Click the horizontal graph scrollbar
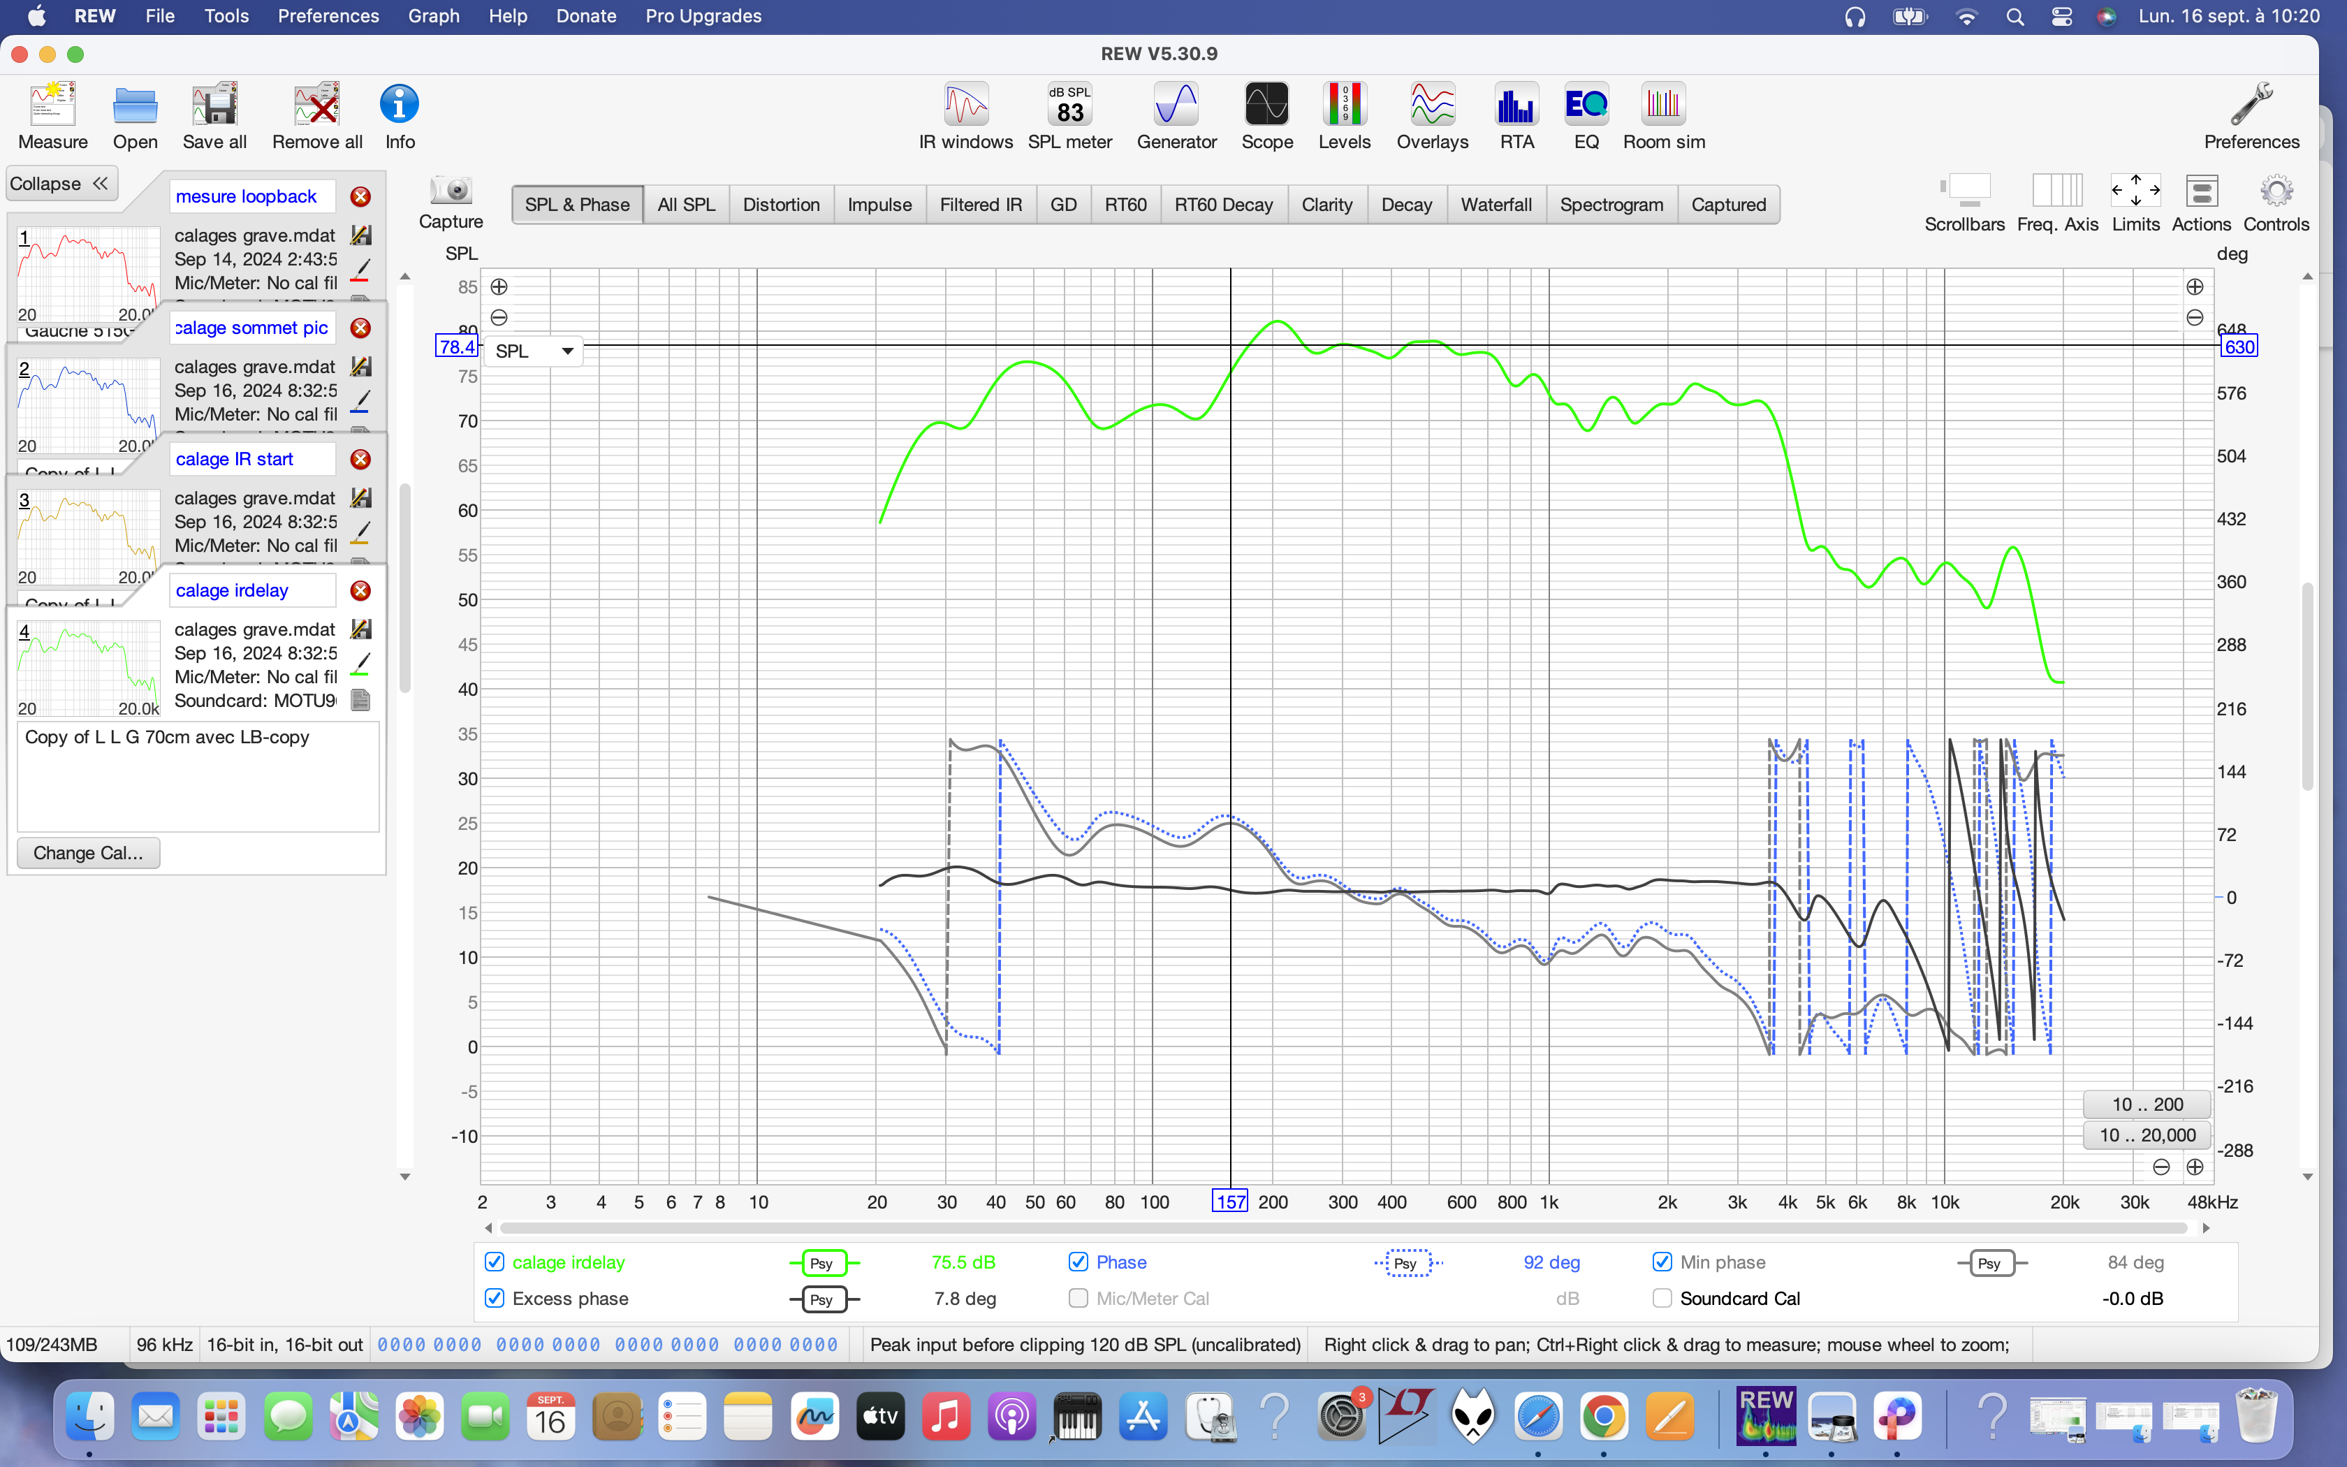The width and height of the screenshot is (2347, 1467). click(1344, 1227)
